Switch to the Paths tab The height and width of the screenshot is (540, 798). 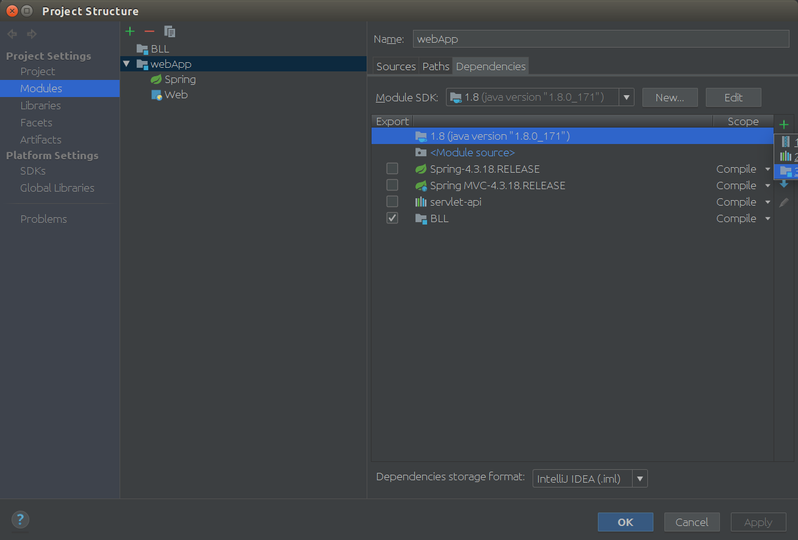click(436, 67)
